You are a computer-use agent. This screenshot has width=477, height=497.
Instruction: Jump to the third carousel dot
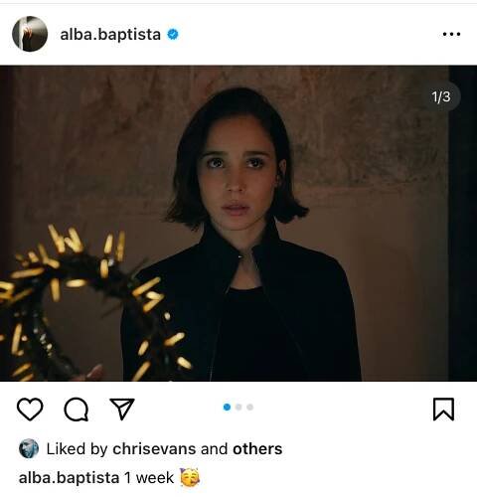[x=250, y=407]
